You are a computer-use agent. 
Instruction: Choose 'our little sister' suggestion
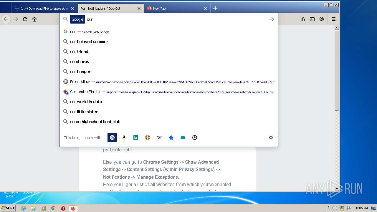click(168, 112)
